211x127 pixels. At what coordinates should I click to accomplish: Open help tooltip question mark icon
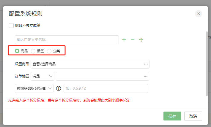(59, 88)
